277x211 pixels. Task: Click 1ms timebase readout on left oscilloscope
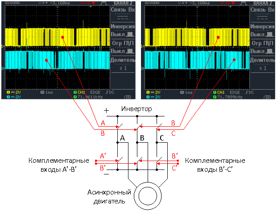47,92
